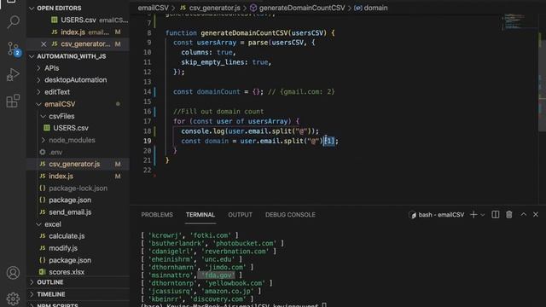Collapse the excel folder
The height and width of the screenshot is (307, 546).
point(78,224)
